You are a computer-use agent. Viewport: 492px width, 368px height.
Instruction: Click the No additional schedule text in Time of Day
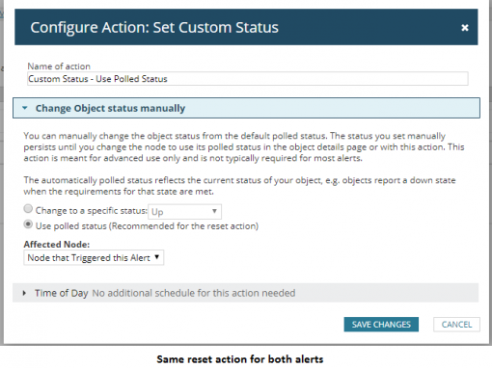(x=194, y=293)
